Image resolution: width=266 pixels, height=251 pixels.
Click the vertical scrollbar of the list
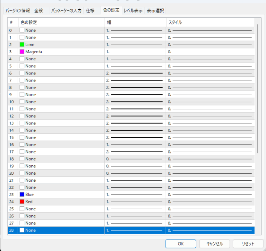(258, 89)
